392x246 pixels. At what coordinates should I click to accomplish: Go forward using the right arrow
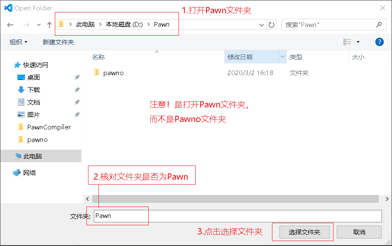click(x=26, y=25)
